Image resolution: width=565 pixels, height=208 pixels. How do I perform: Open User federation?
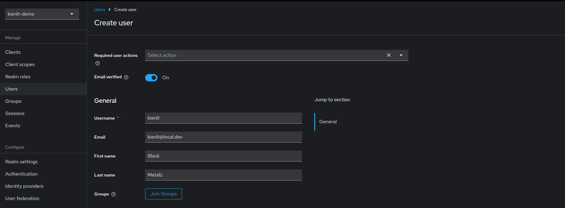43,199
